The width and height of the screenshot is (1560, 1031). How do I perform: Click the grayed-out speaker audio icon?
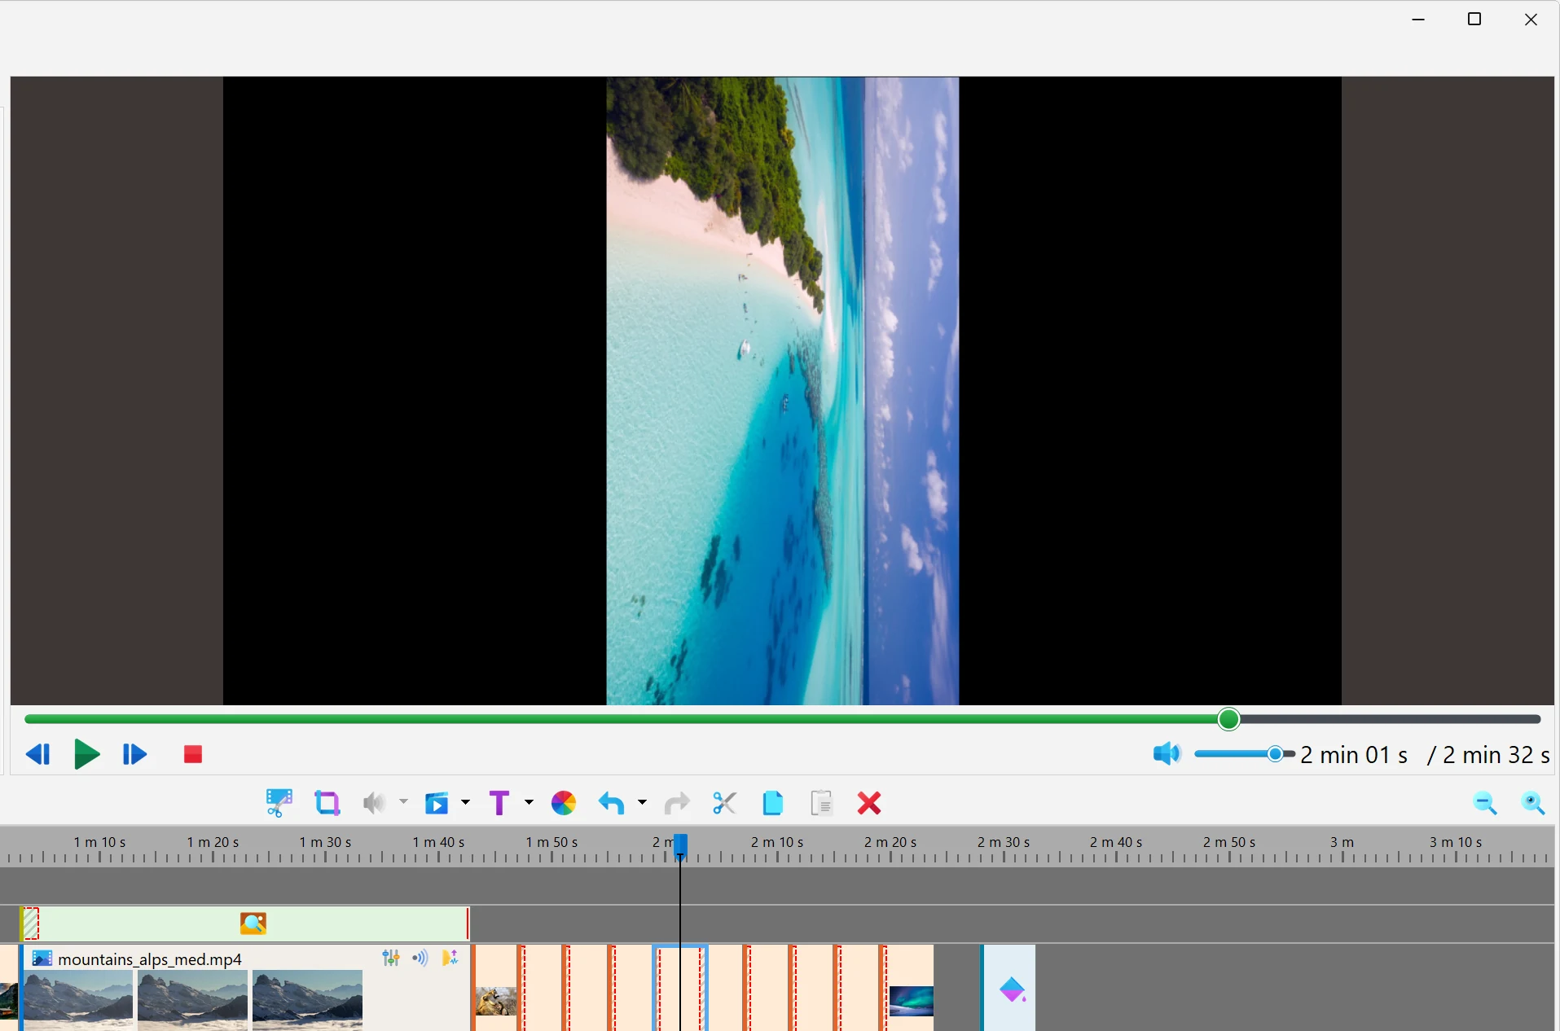click(x=374, y=803)
